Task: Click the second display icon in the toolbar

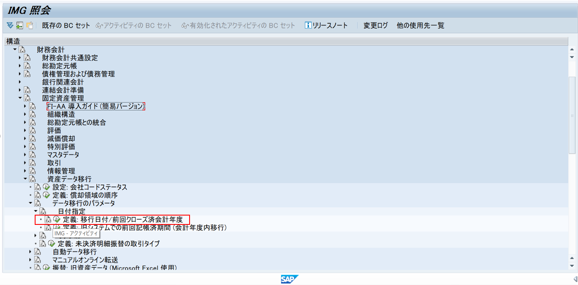Action: [19, 25]
